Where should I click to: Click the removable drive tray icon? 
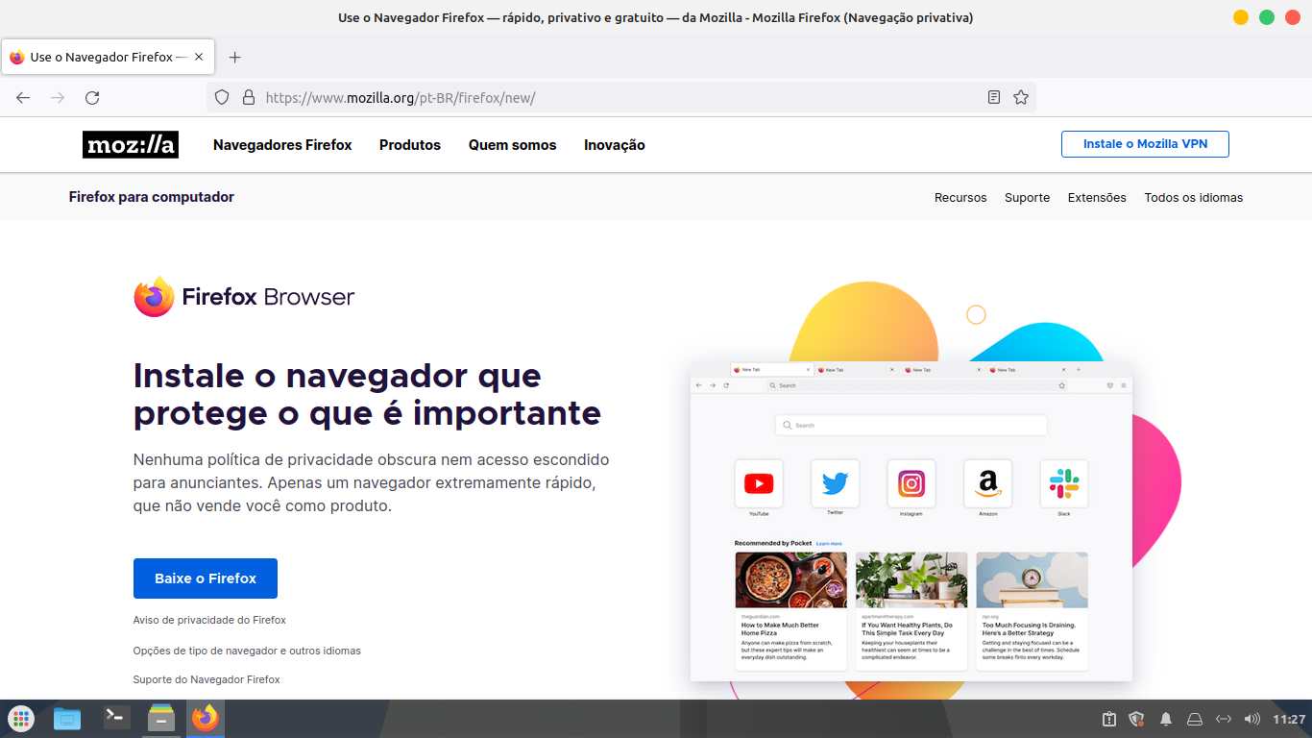pos(1195,719)
